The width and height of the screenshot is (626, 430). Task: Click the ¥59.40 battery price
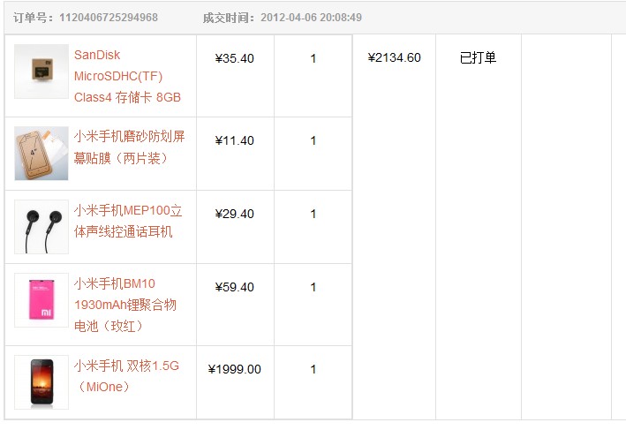tap(234, 288)
